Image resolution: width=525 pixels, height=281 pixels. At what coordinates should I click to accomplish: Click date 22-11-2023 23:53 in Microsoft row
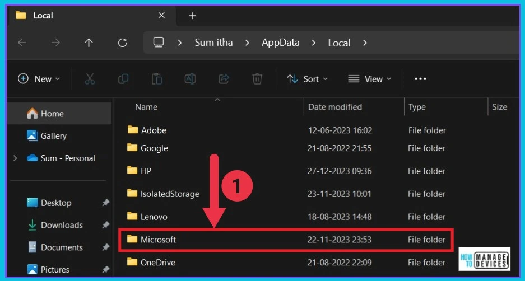pyautogui.click(x=340, y=240)
